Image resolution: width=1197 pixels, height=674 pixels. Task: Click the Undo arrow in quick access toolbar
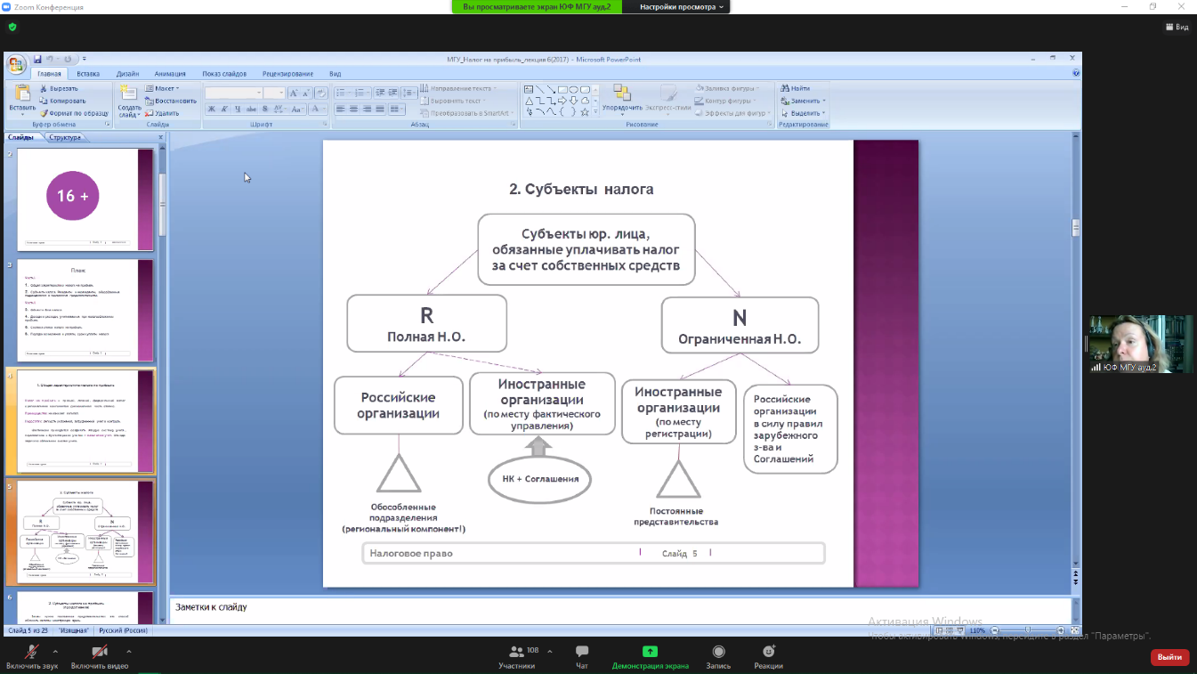(x=51, y=59)
